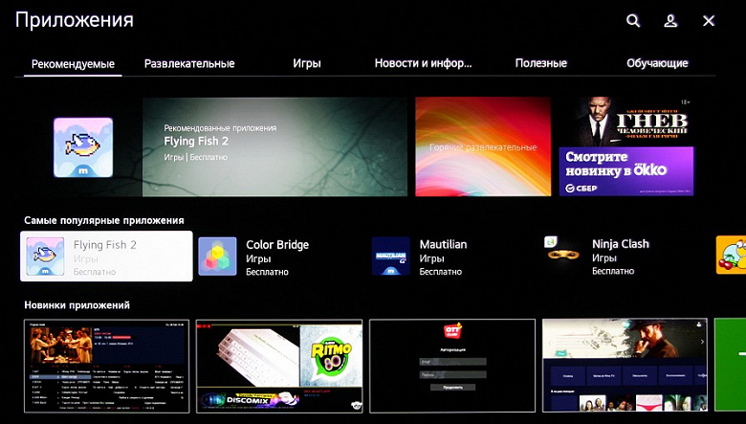Open the movie streaming app thumbnail with the hat man
The width and height of the screenshot is (746, 424).
coord(625,365)
